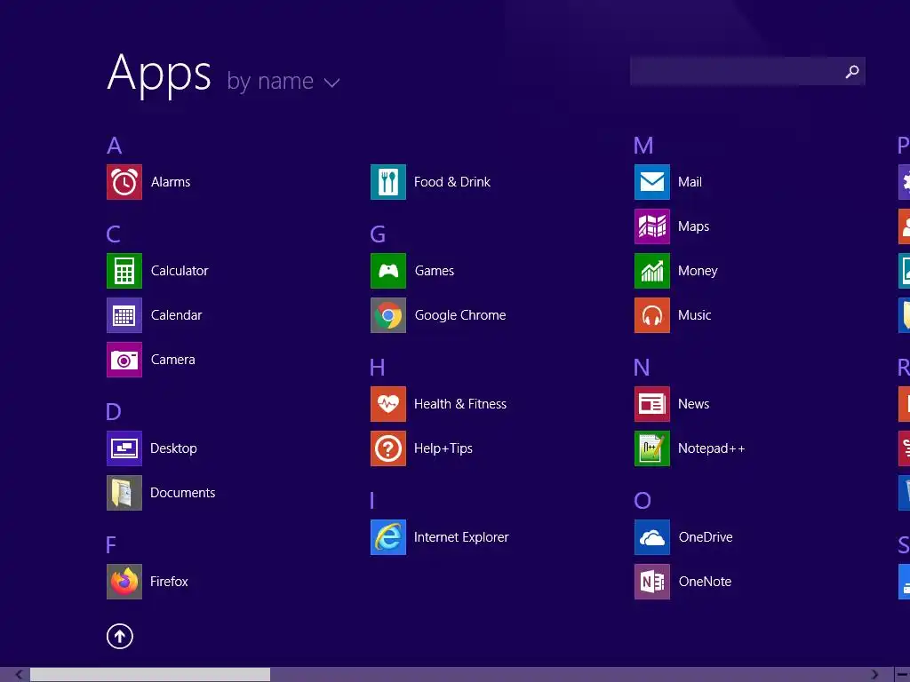Click the 'Food & Drink' label text
The height and width of the screenshot is (682, 910).
pos(452,182)
